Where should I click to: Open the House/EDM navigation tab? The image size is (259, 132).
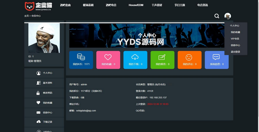136,5
